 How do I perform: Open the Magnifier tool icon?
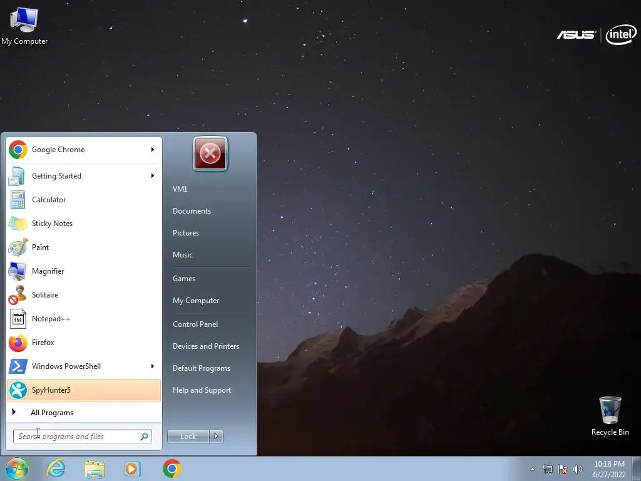coord(18,271)
